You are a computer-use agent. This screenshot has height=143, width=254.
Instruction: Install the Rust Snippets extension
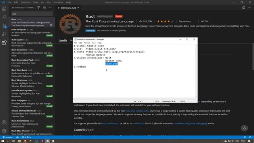(49, 106)
